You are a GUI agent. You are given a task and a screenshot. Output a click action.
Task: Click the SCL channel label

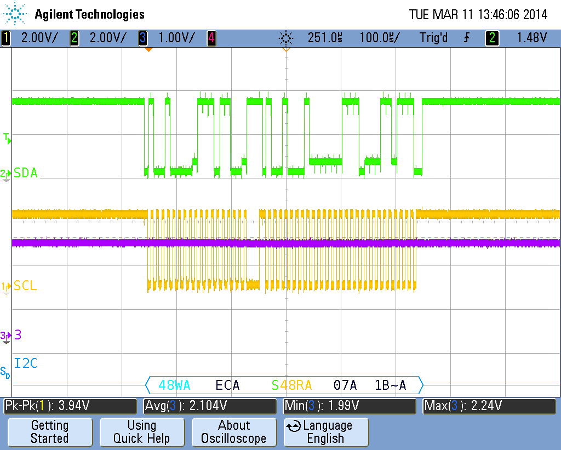tap(25, 286)
